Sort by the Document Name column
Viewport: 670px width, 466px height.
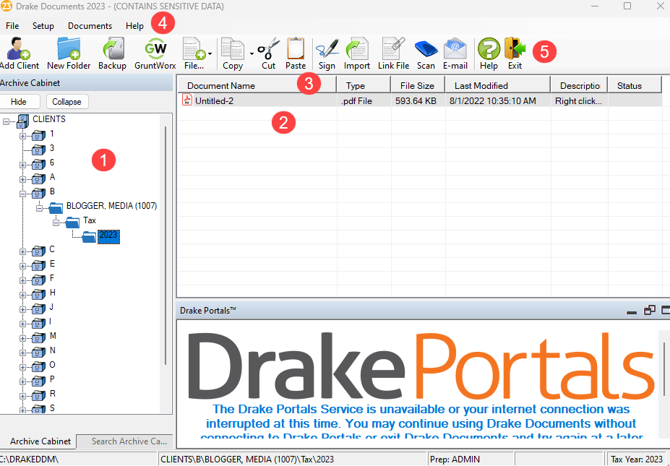point(257,85)
